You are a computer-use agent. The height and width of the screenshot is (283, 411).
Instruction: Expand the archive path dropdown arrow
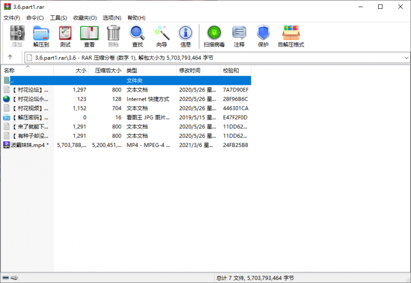[406, 58]
